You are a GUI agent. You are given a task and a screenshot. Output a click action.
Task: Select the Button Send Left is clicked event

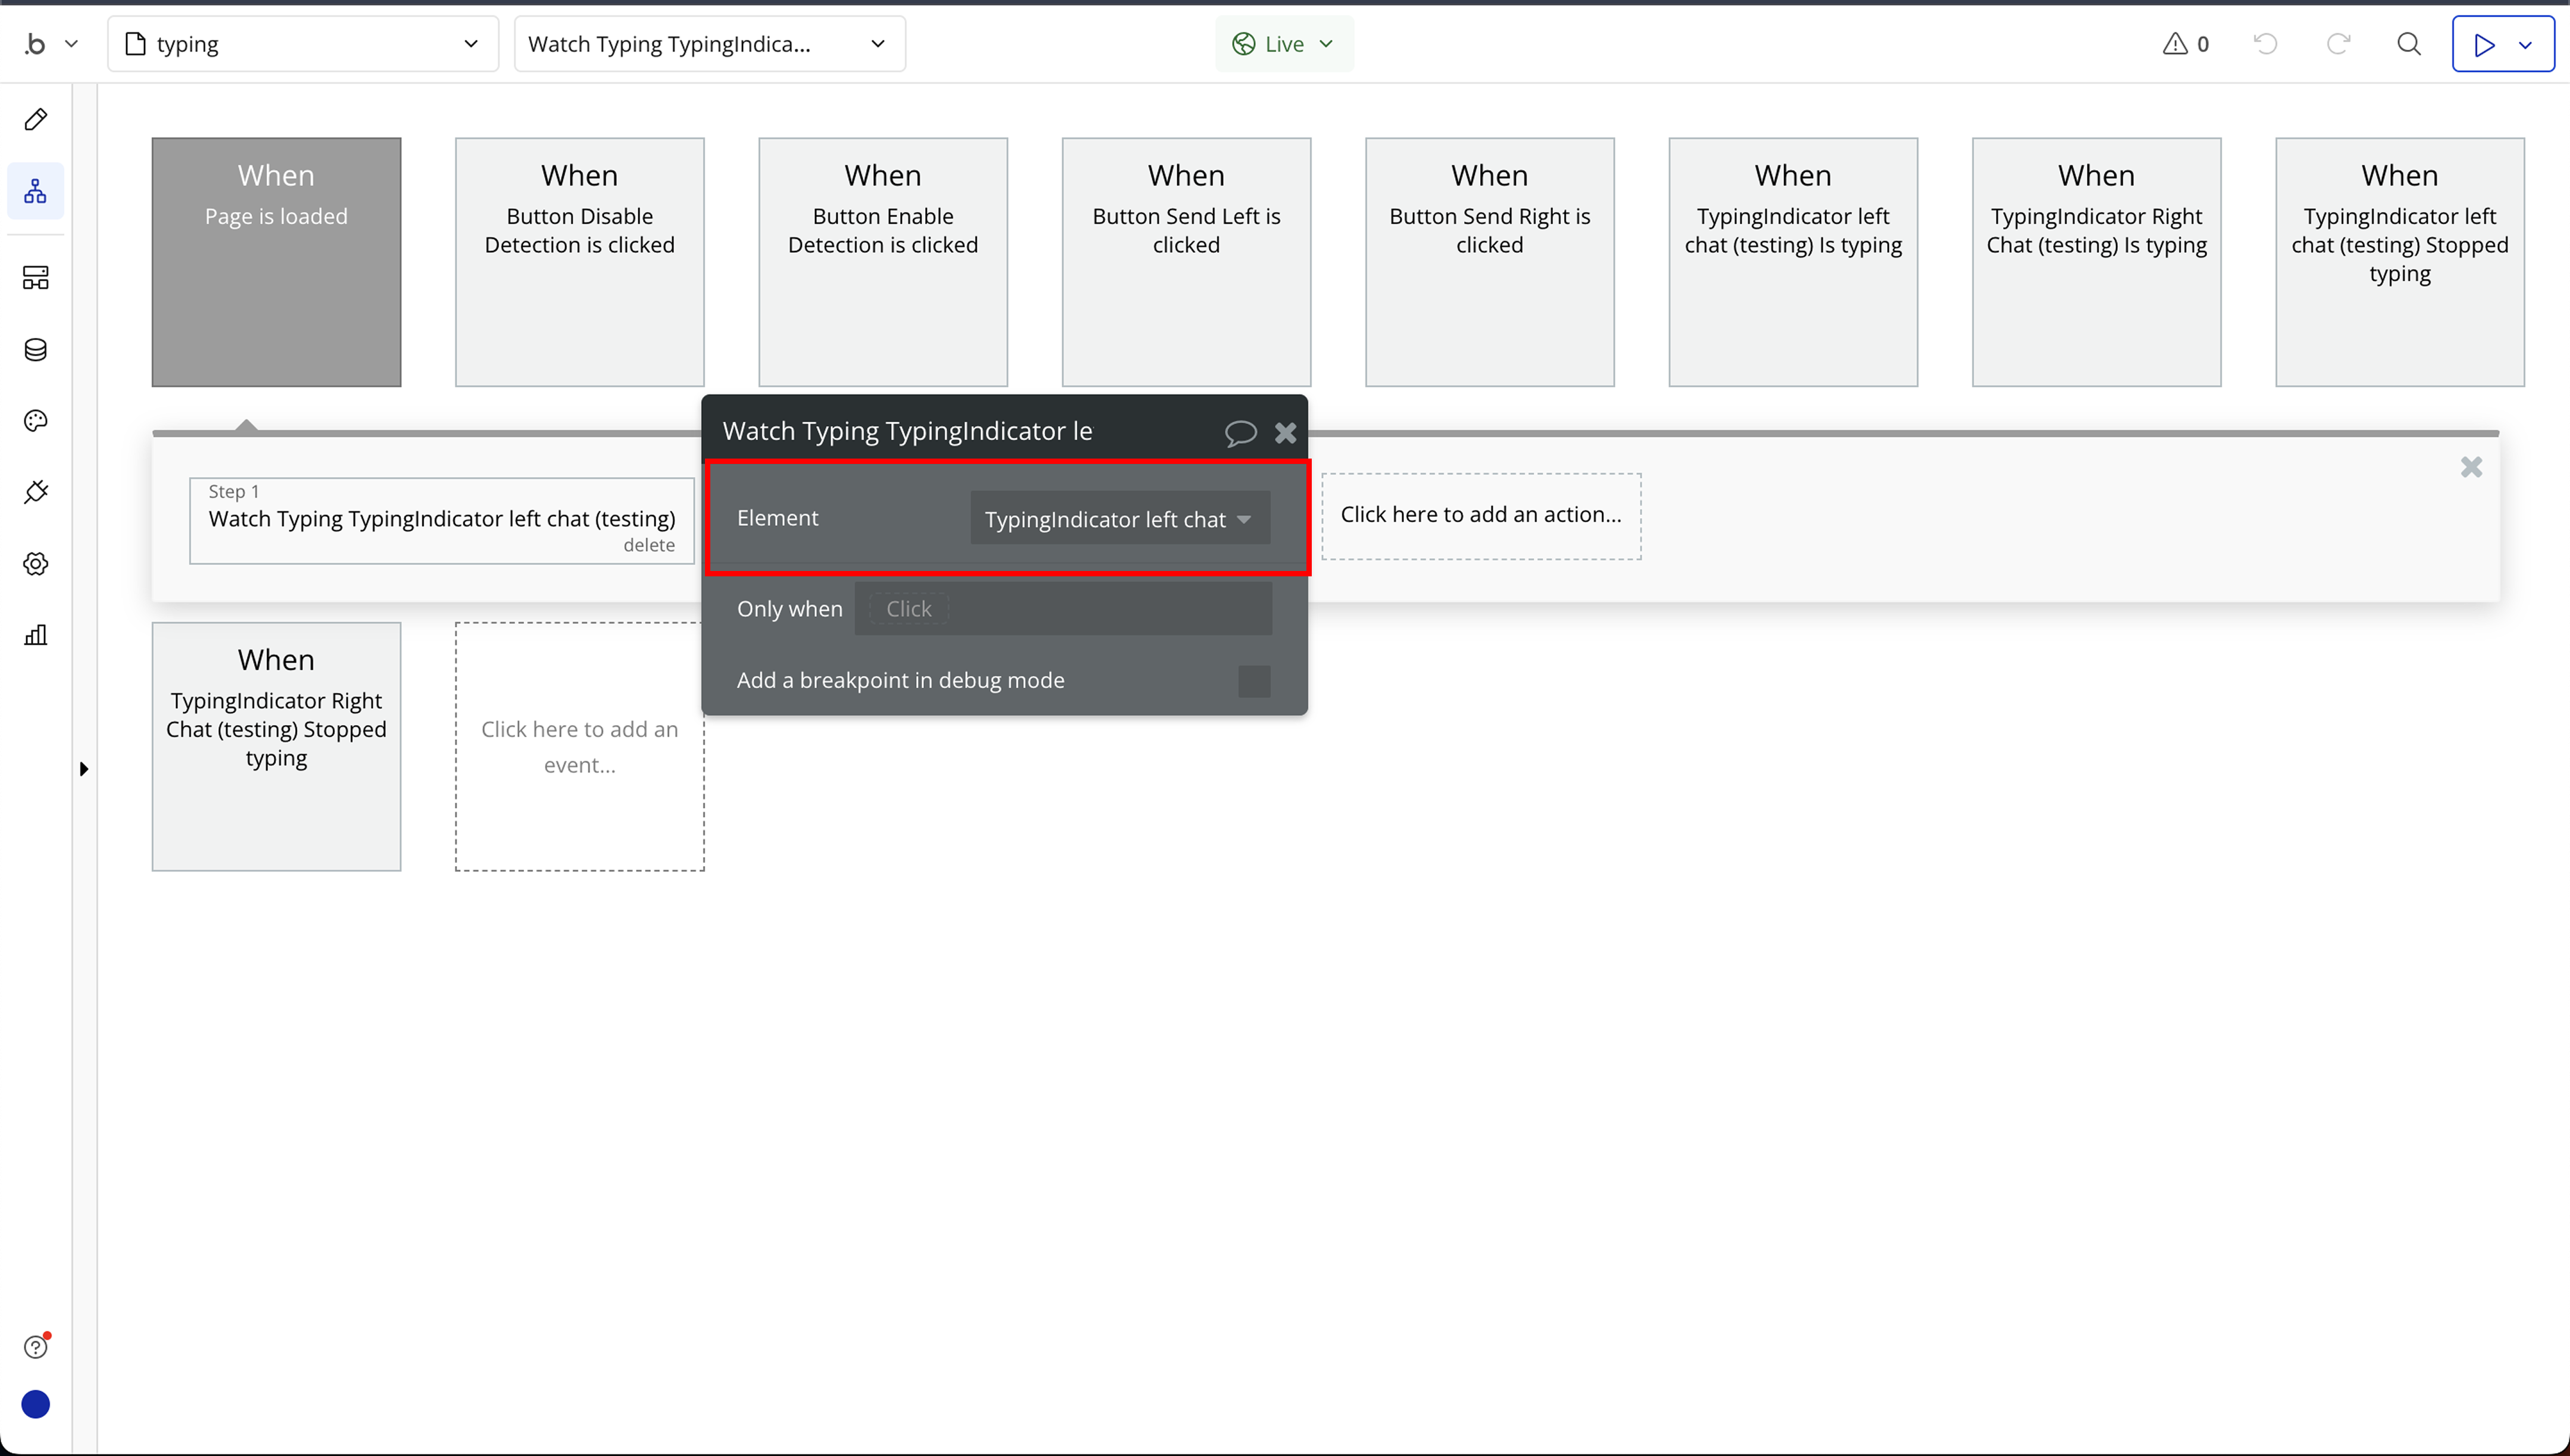[x=1186, y=262]
